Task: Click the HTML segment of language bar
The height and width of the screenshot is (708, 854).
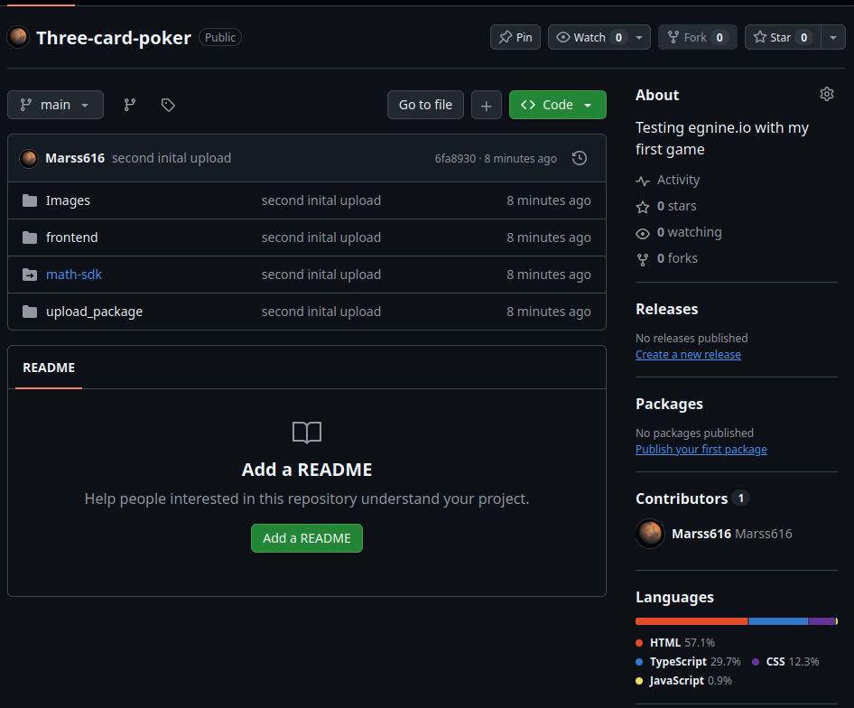Action: coord(692,621)
